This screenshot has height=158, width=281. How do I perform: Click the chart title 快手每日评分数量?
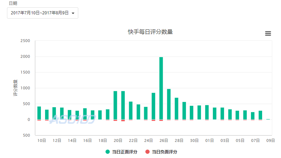(150, 32)
